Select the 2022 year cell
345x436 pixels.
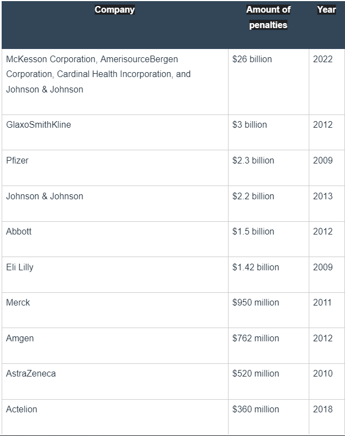pyautogui.click(x=322, y=59)
